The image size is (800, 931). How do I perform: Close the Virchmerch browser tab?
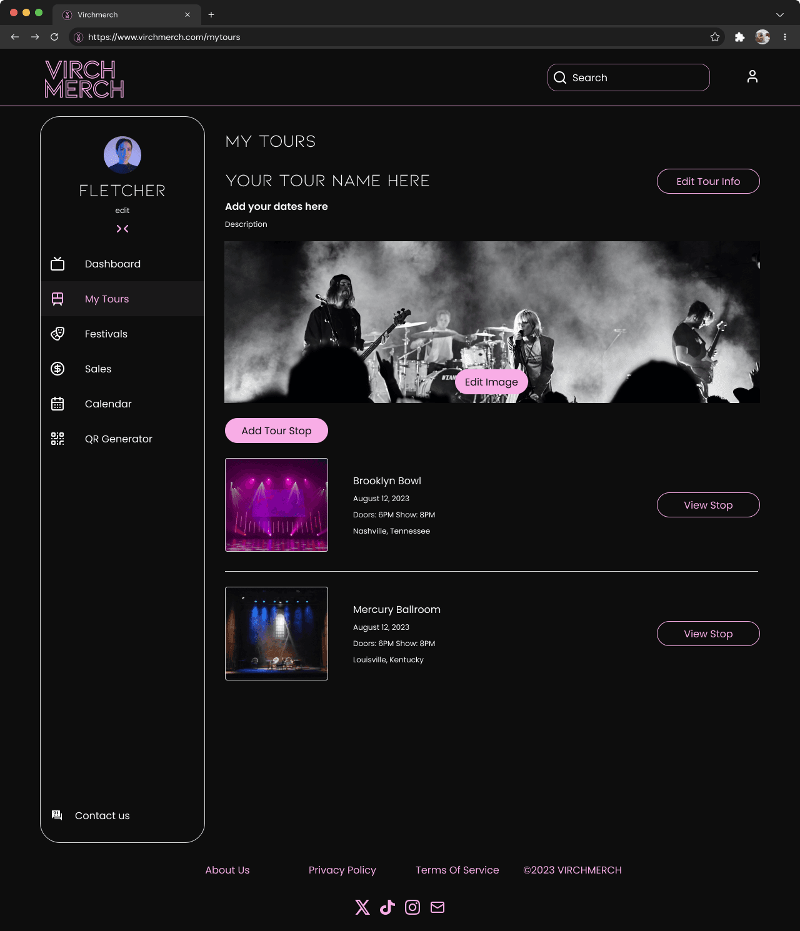point(187,14)
